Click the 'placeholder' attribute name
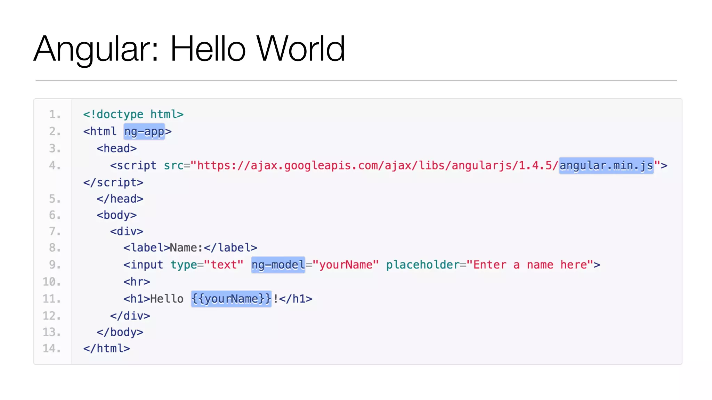712x400 pixels. (x=423, y=265)
